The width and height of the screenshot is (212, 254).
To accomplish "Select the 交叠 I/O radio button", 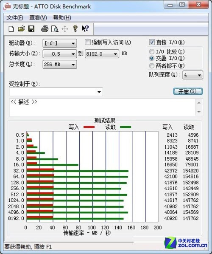I will point(151,58).
